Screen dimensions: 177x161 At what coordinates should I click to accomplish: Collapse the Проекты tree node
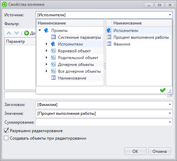(40, 30)
